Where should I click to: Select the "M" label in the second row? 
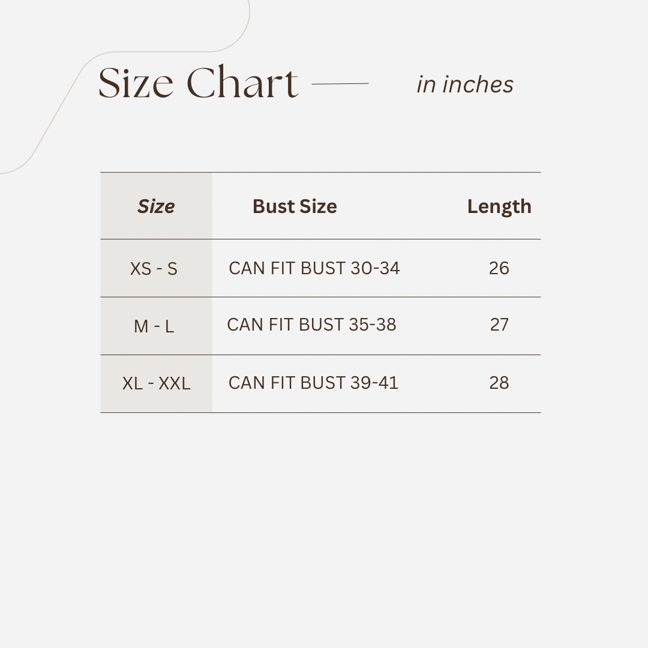click(x=141, y=326)
